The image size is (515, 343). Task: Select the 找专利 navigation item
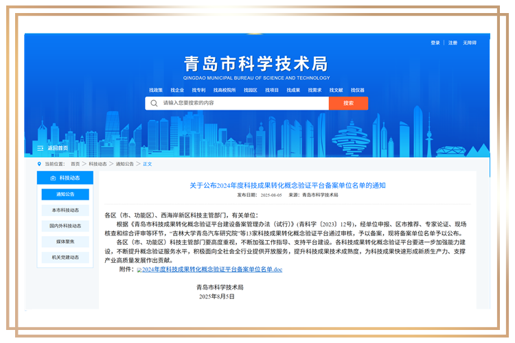pyautogui.click(x=198, y=90)
